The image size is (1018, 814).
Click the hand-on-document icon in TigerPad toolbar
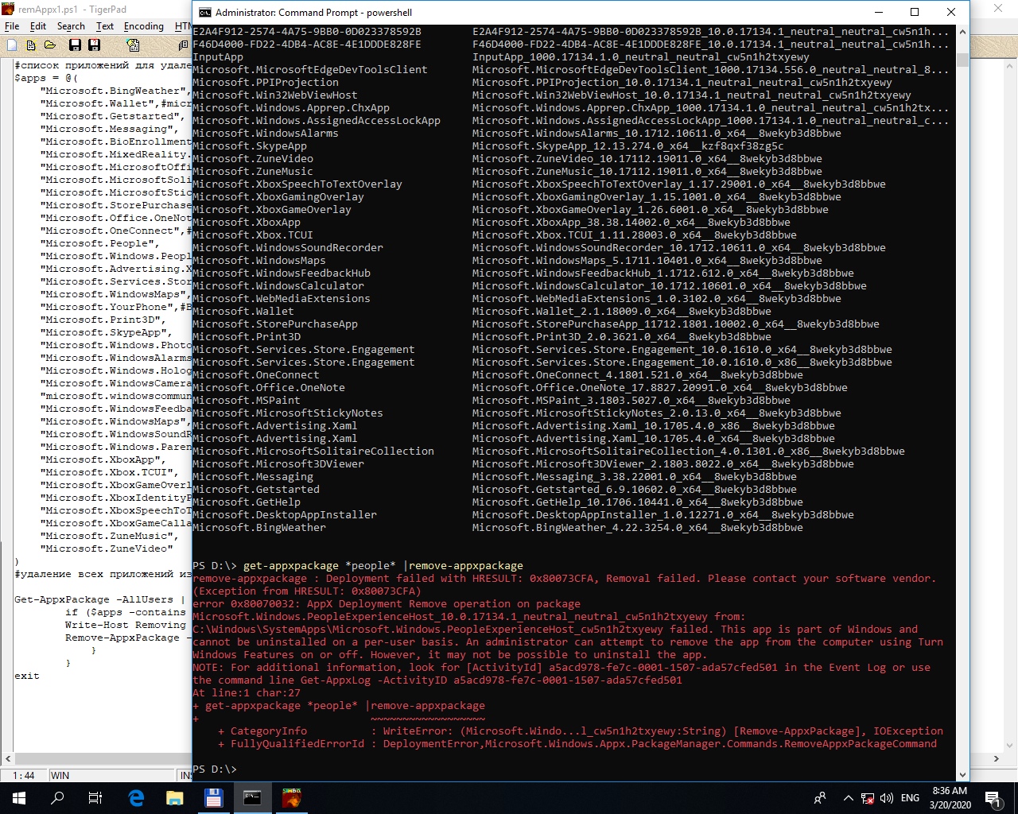133,45
